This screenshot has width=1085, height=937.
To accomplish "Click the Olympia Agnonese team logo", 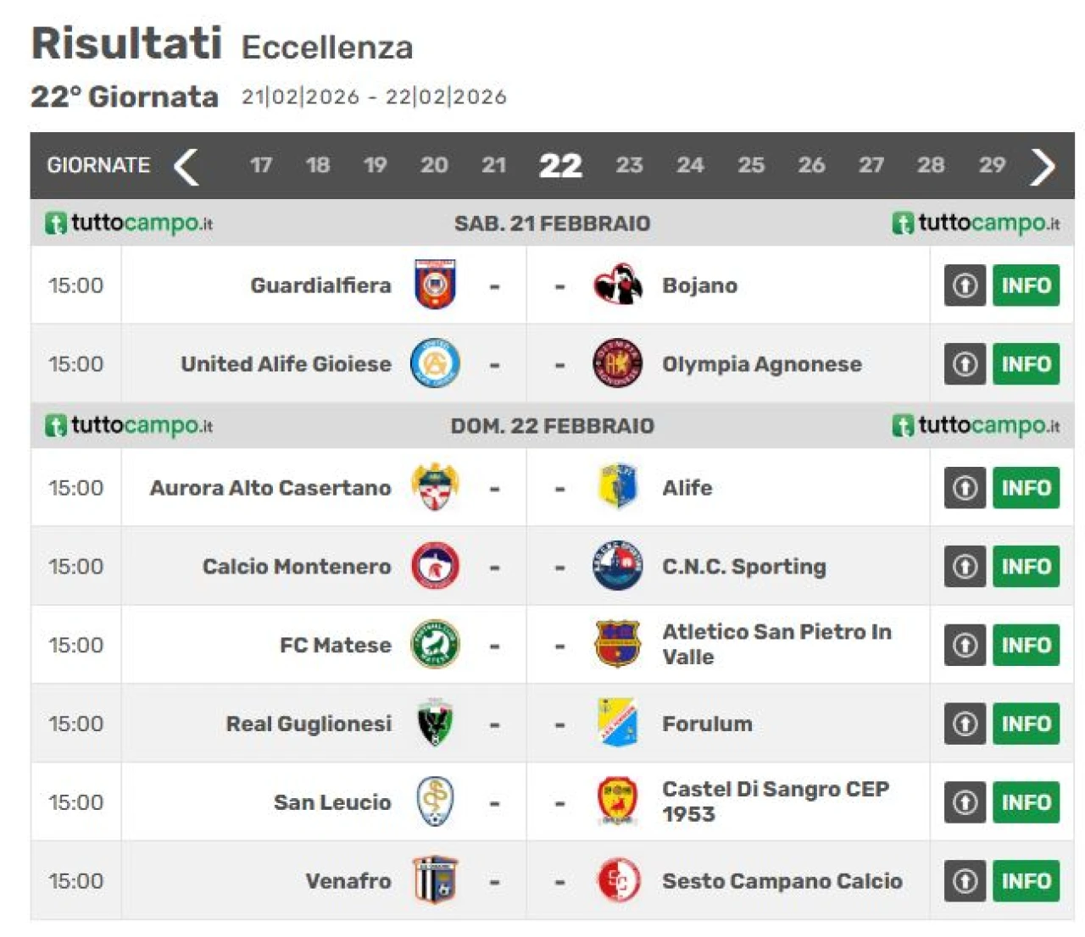I will pyautogui.click(x=617, y=363).
